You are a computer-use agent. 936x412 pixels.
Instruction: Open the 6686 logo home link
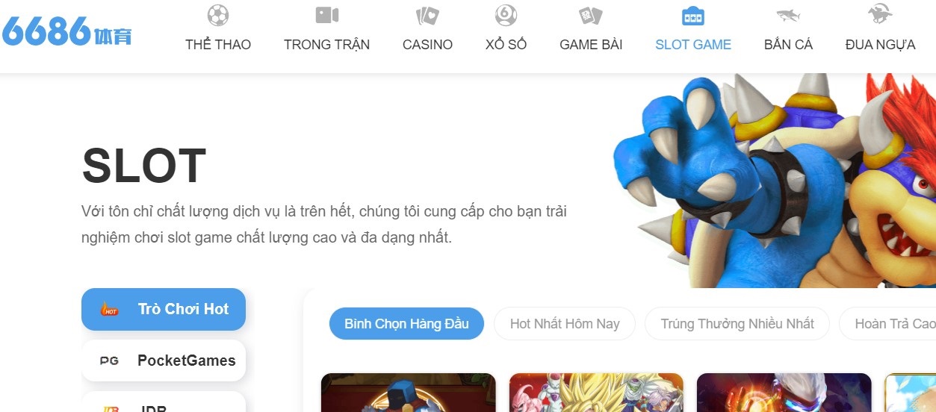[x=66, y=31]
